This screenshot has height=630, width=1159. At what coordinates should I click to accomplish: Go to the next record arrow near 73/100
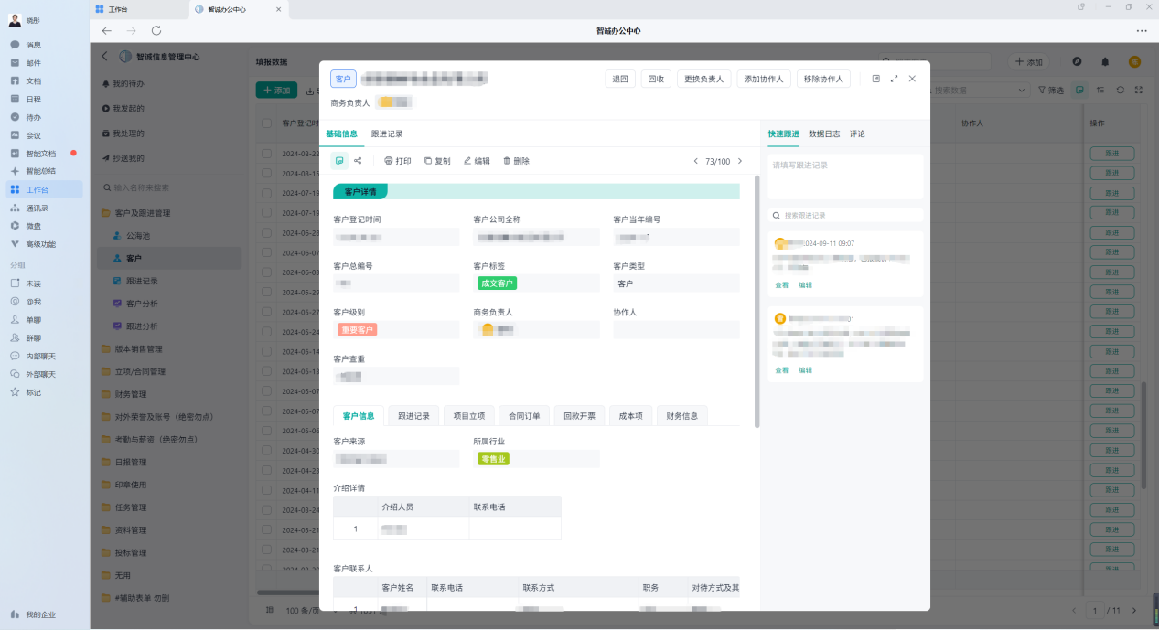click(x=740, y=161)
